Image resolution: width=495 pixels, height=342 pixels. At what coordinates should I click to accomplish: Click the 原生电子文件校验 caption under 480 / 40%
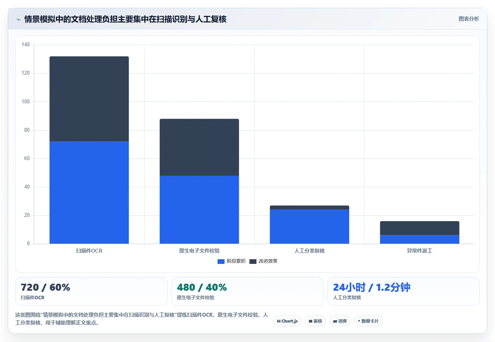[x=196, y=298]
